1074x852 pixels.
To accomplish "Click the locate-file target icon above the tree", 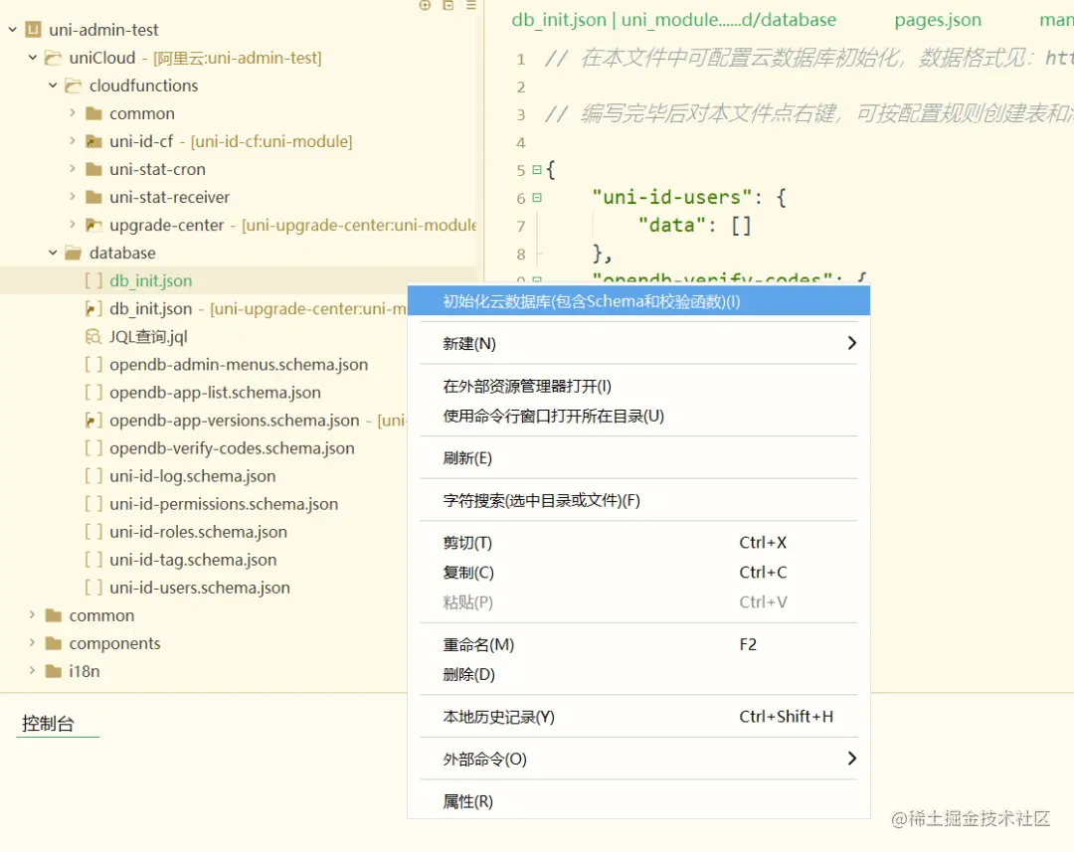I will [x=425, y=5].
